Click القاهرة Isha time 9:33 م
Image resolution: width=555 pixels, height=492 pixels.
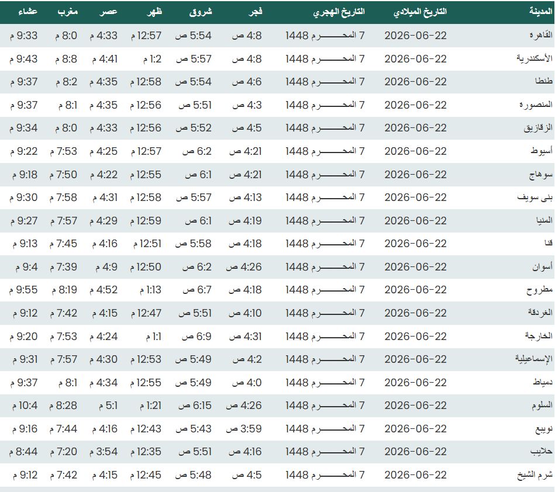tap(23, 36)
